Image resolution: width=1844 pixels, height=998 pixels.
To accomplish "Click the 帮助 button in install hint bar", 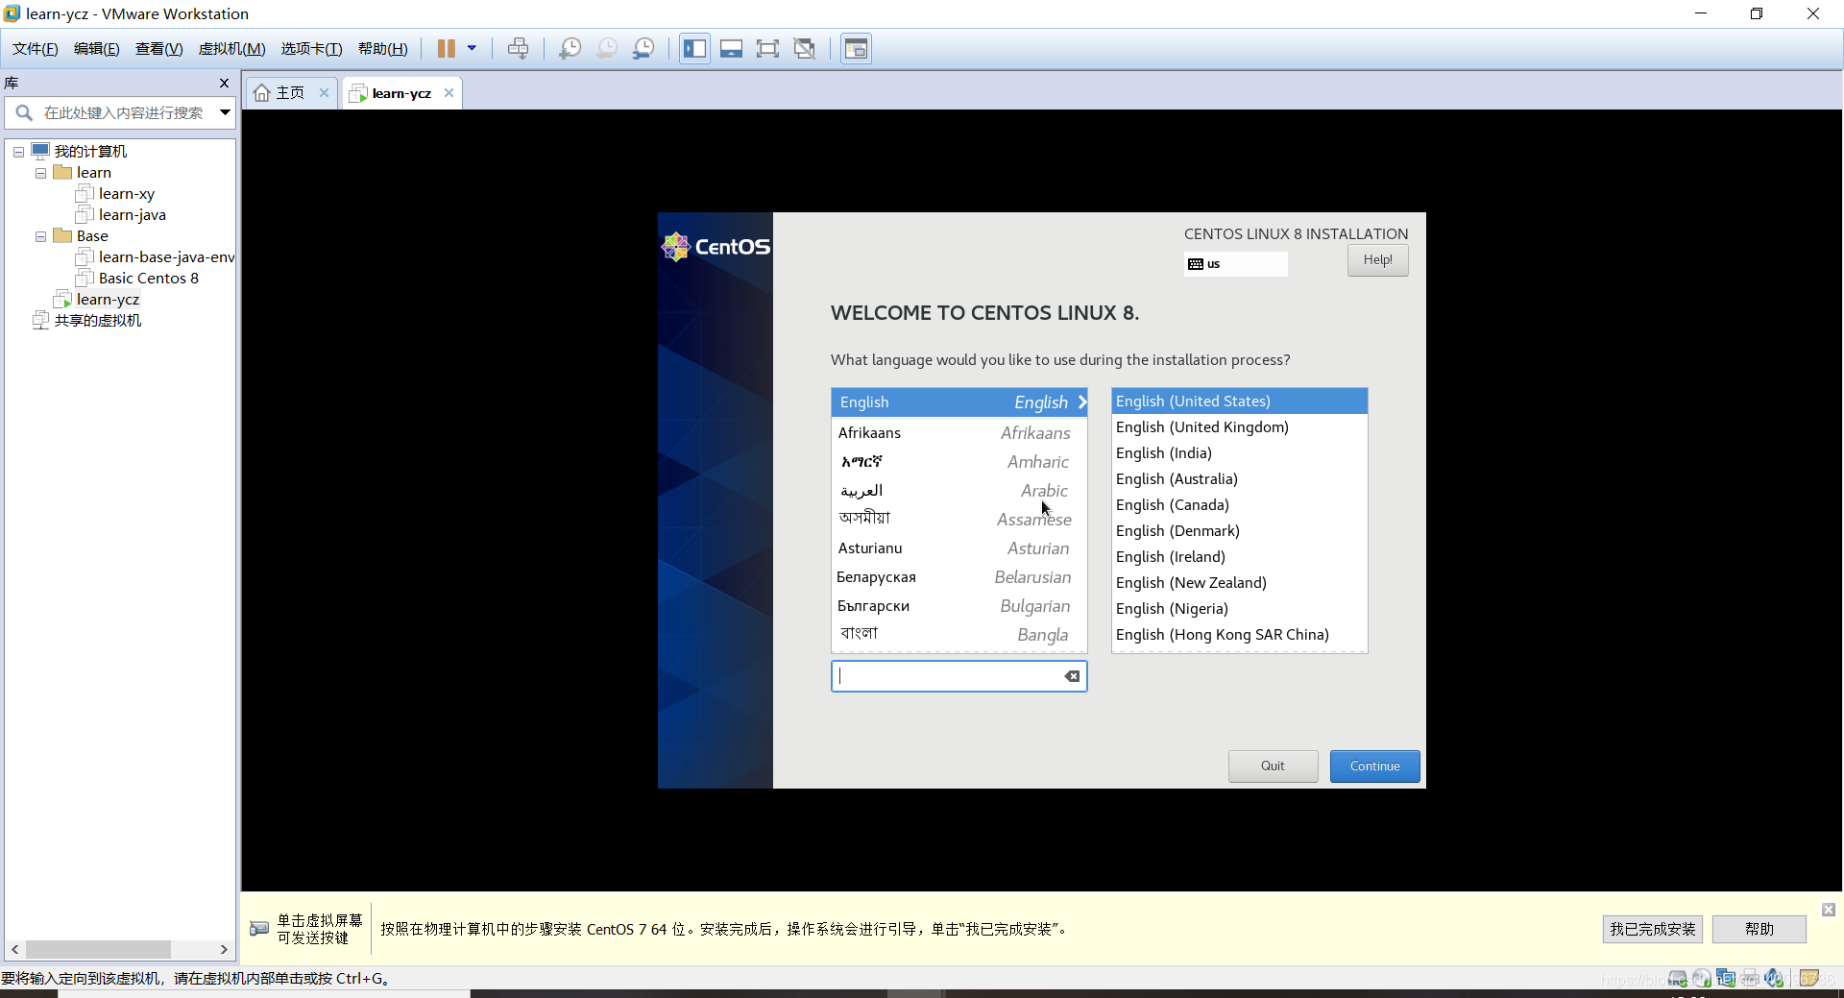I will [1759, 929].
